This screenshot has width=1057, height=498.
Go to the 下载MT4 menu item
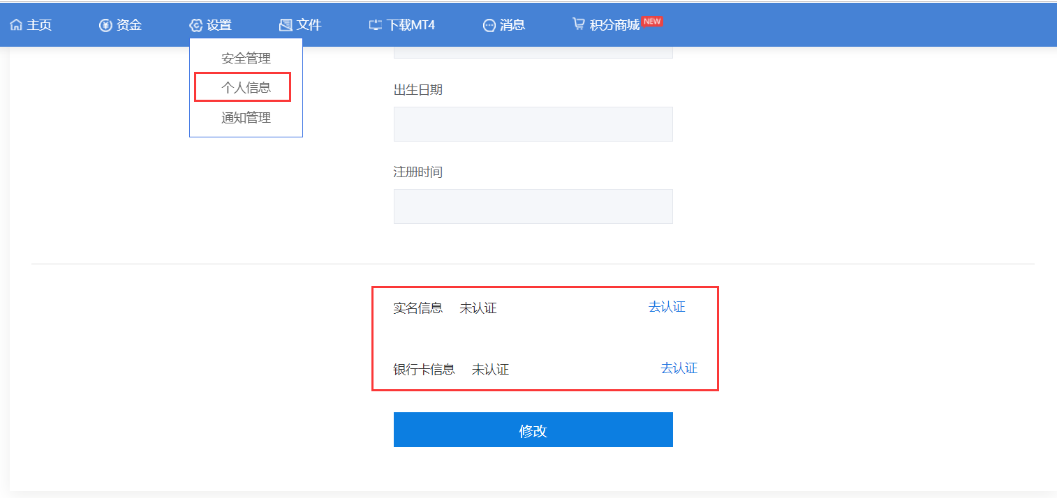click(x=411, y=25)
